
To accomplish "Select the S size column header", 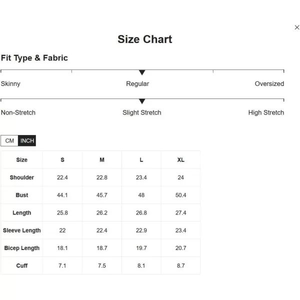I will pyautogui.click(x=62, y=160).
